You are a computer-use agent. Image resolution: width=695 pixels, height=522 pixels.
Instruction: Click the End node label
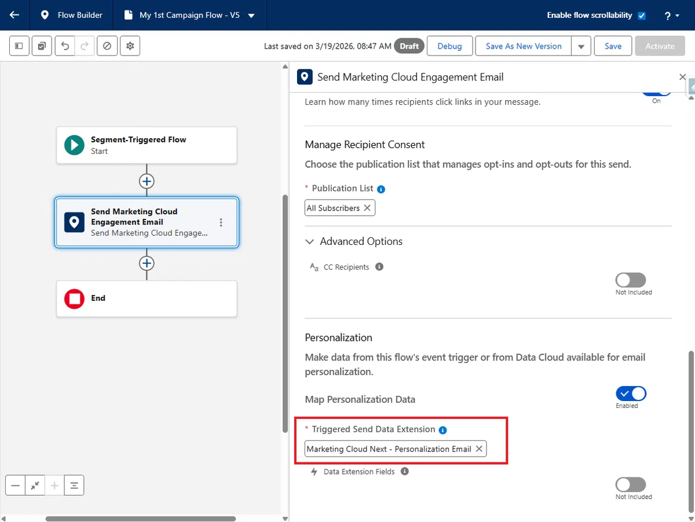point(98,298)
